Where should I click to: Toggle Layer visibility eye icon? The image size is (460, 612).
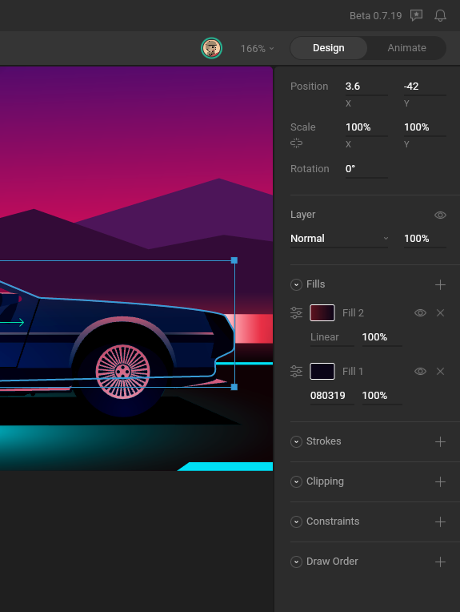(x=440, y=215)
